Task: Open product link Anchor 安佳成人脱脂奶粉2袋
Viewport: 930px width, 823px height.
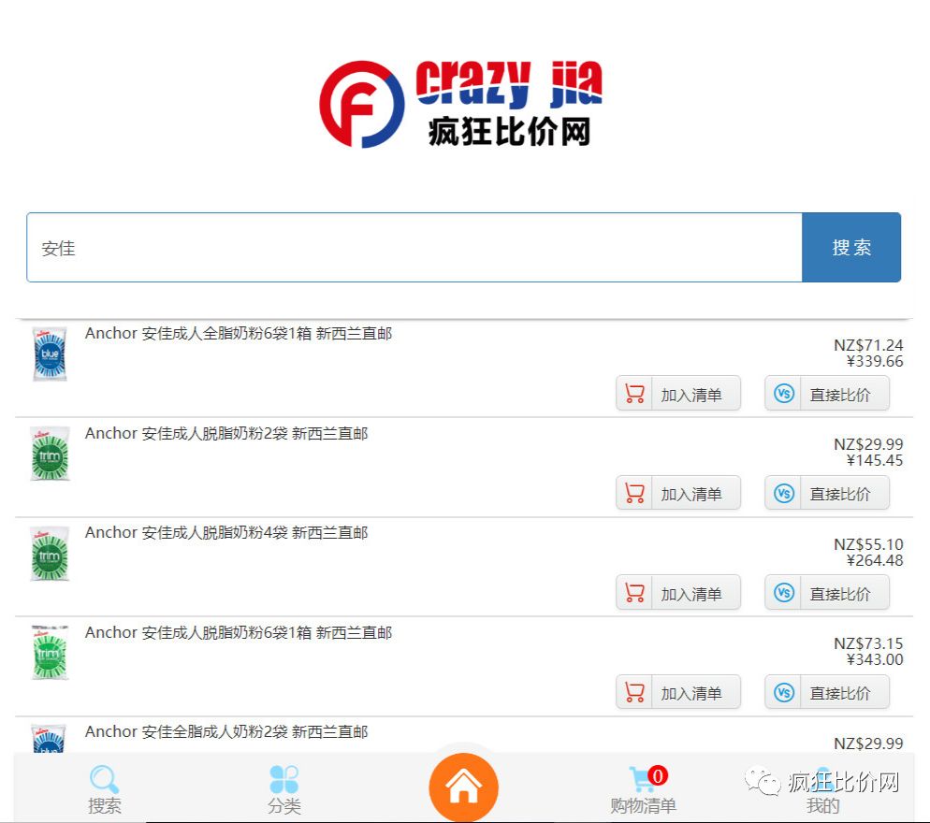Action: (225, 433)
